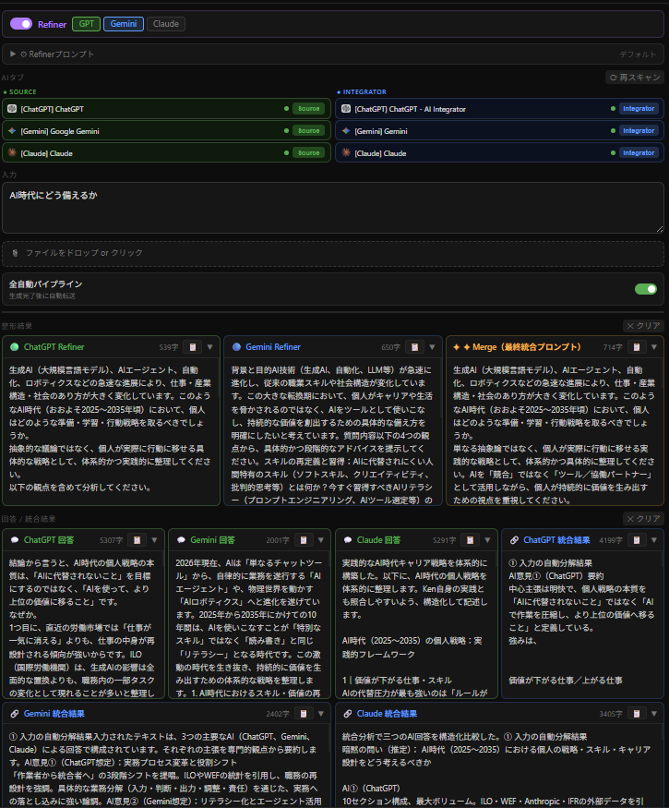Clear the 整形結果 section with クリア
669x808 pixels.
(642, 325)
